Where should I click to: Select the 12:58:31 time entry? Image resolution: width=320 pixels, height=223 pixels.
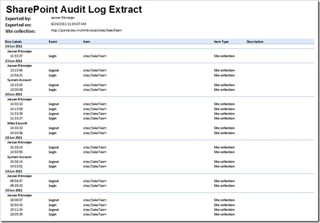click(16, 75)
